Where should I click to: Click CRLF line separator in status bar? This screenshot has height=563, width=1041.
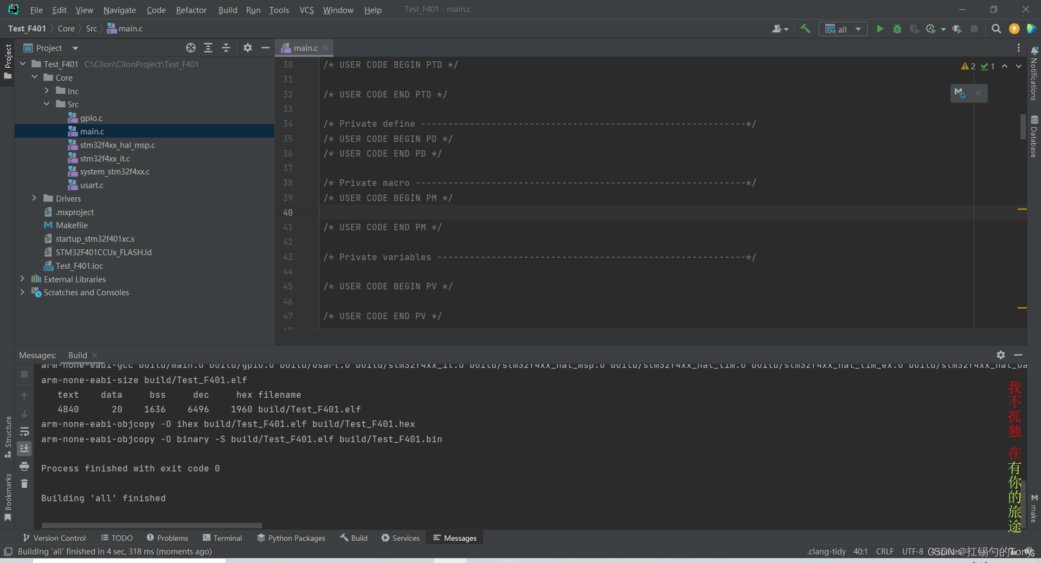click(x=884, y=552)
